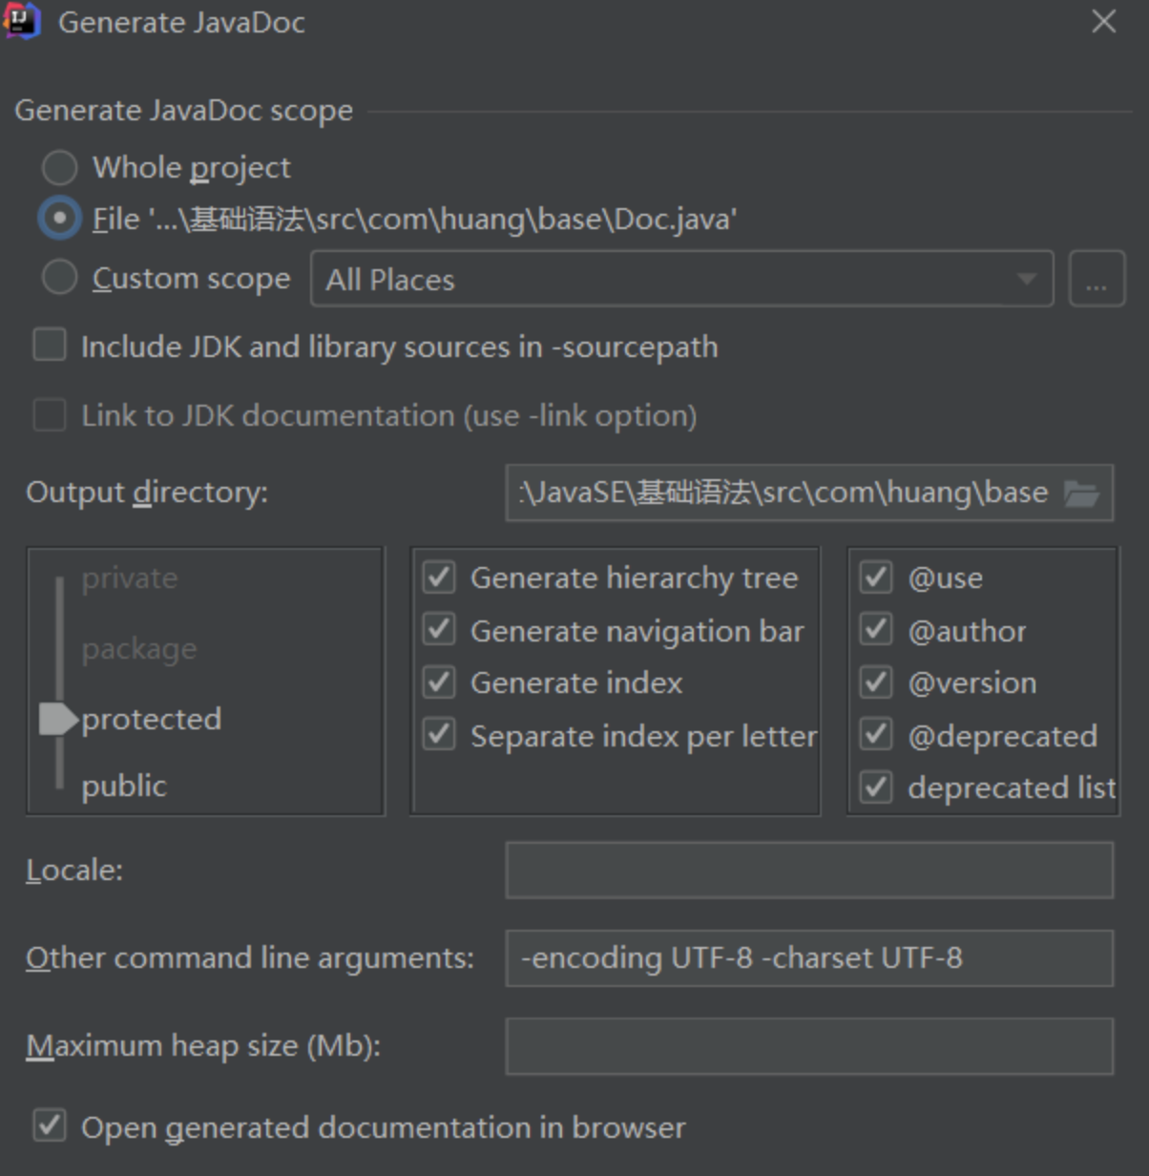This screenshot has width=1149, height=1176.
Task: Enable Include JDK and library sources checkbox
Action: point(50,346)
